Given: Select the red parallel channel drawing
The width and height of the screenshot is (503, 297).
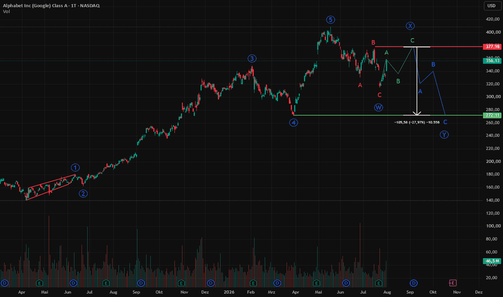Looking at the screenshot, I should point(50,187).
